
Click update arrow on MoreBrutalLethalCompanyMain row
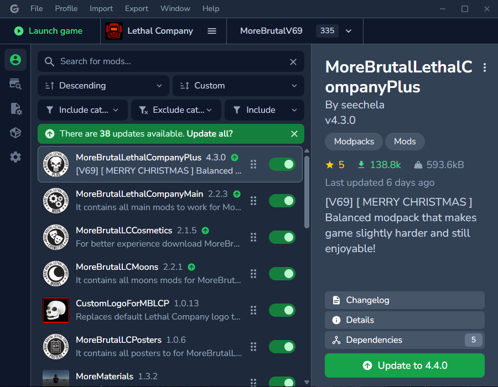(237, 194)
